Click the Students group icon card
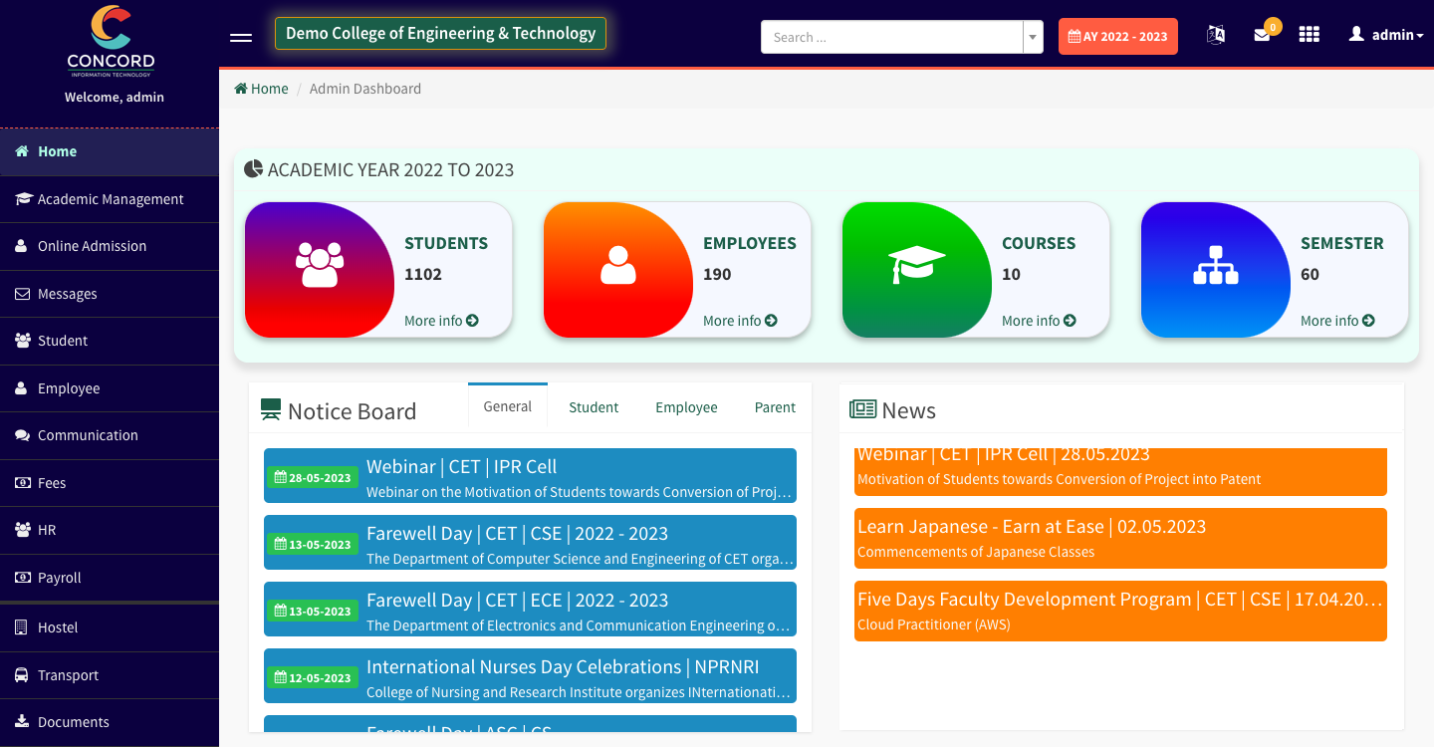1434x747 pixels. (320, 267)
